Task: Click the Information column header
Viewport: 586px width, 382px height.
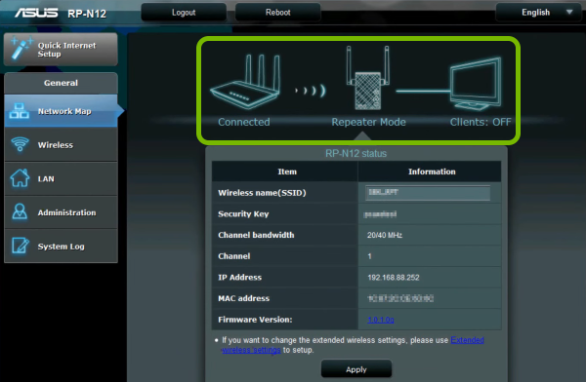Action: click(432, 172)
